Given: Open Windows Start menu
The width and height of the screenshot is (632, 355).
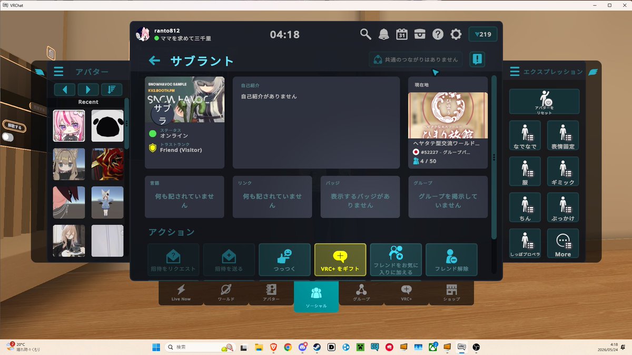Looking at the screenshot, I should click(x=156, y=347).
